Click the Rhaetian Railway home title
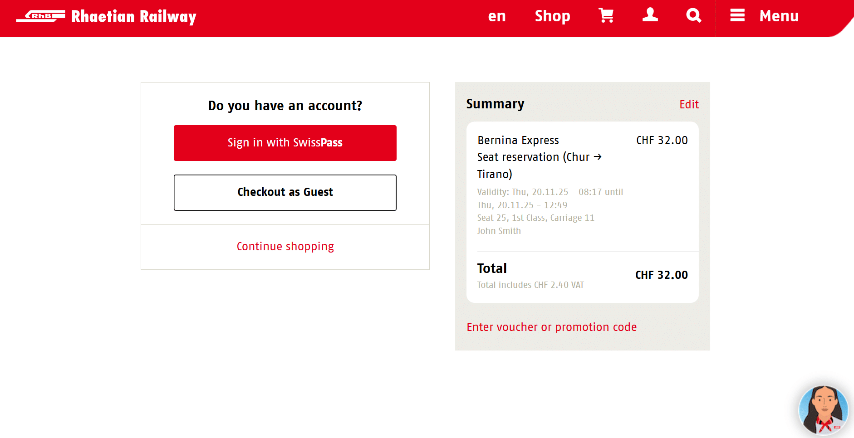The width and height of the screenshot is (854, 438). pos(133,17)
